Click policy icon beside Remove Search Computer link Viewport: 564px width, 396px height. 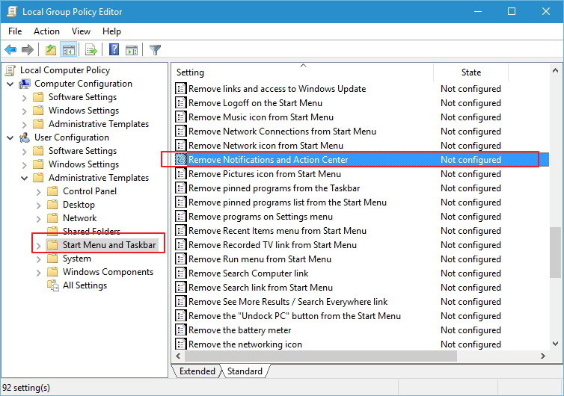180,273
